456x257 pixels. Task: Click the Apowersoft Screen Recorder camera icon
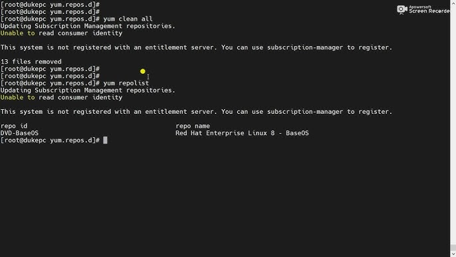point(402,9)
